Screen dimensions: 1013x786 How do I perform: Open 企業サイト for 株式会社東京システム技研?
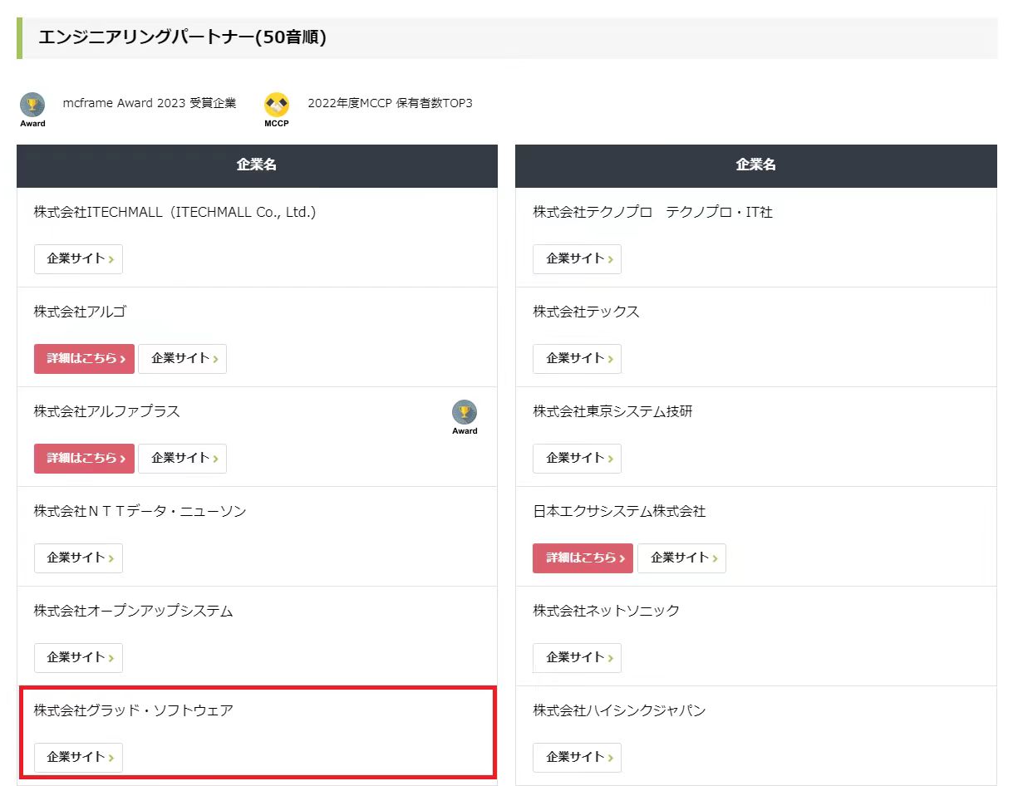click(577, 459)
